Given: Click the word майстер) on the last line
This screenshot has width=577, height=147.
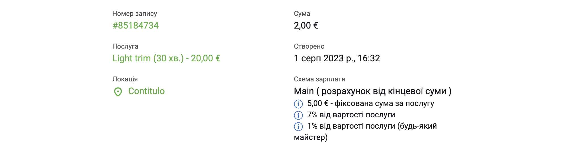Looking at the screenshot, I should [x=311, y=137].
